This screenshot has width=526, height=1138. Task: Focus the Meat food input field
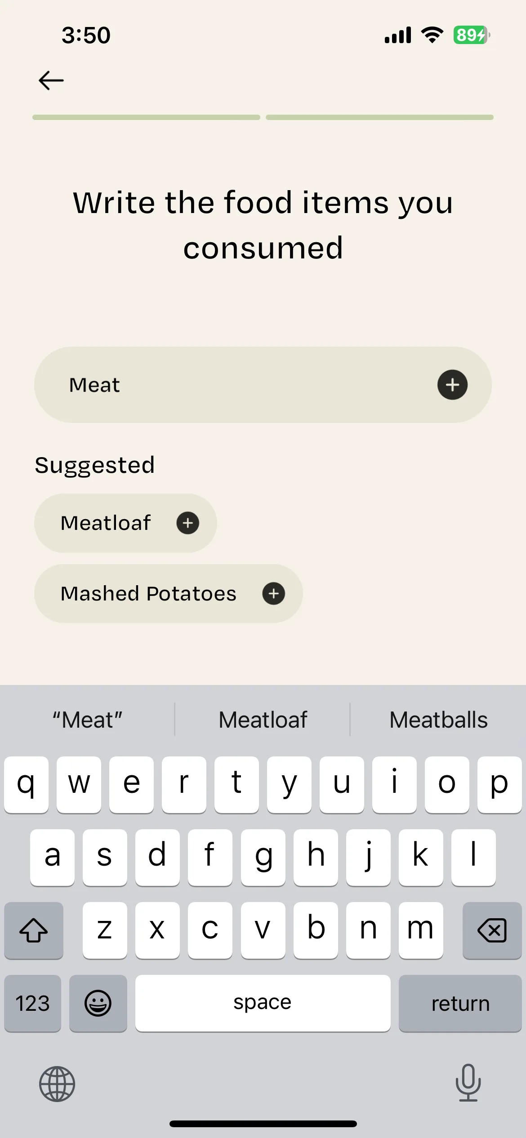point(263,385)
